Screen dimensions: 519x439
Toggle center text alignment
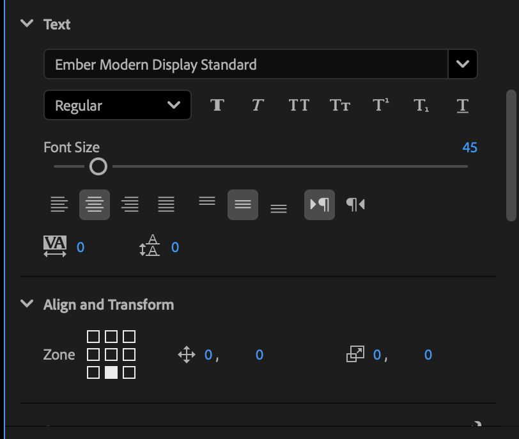point(95,204)
